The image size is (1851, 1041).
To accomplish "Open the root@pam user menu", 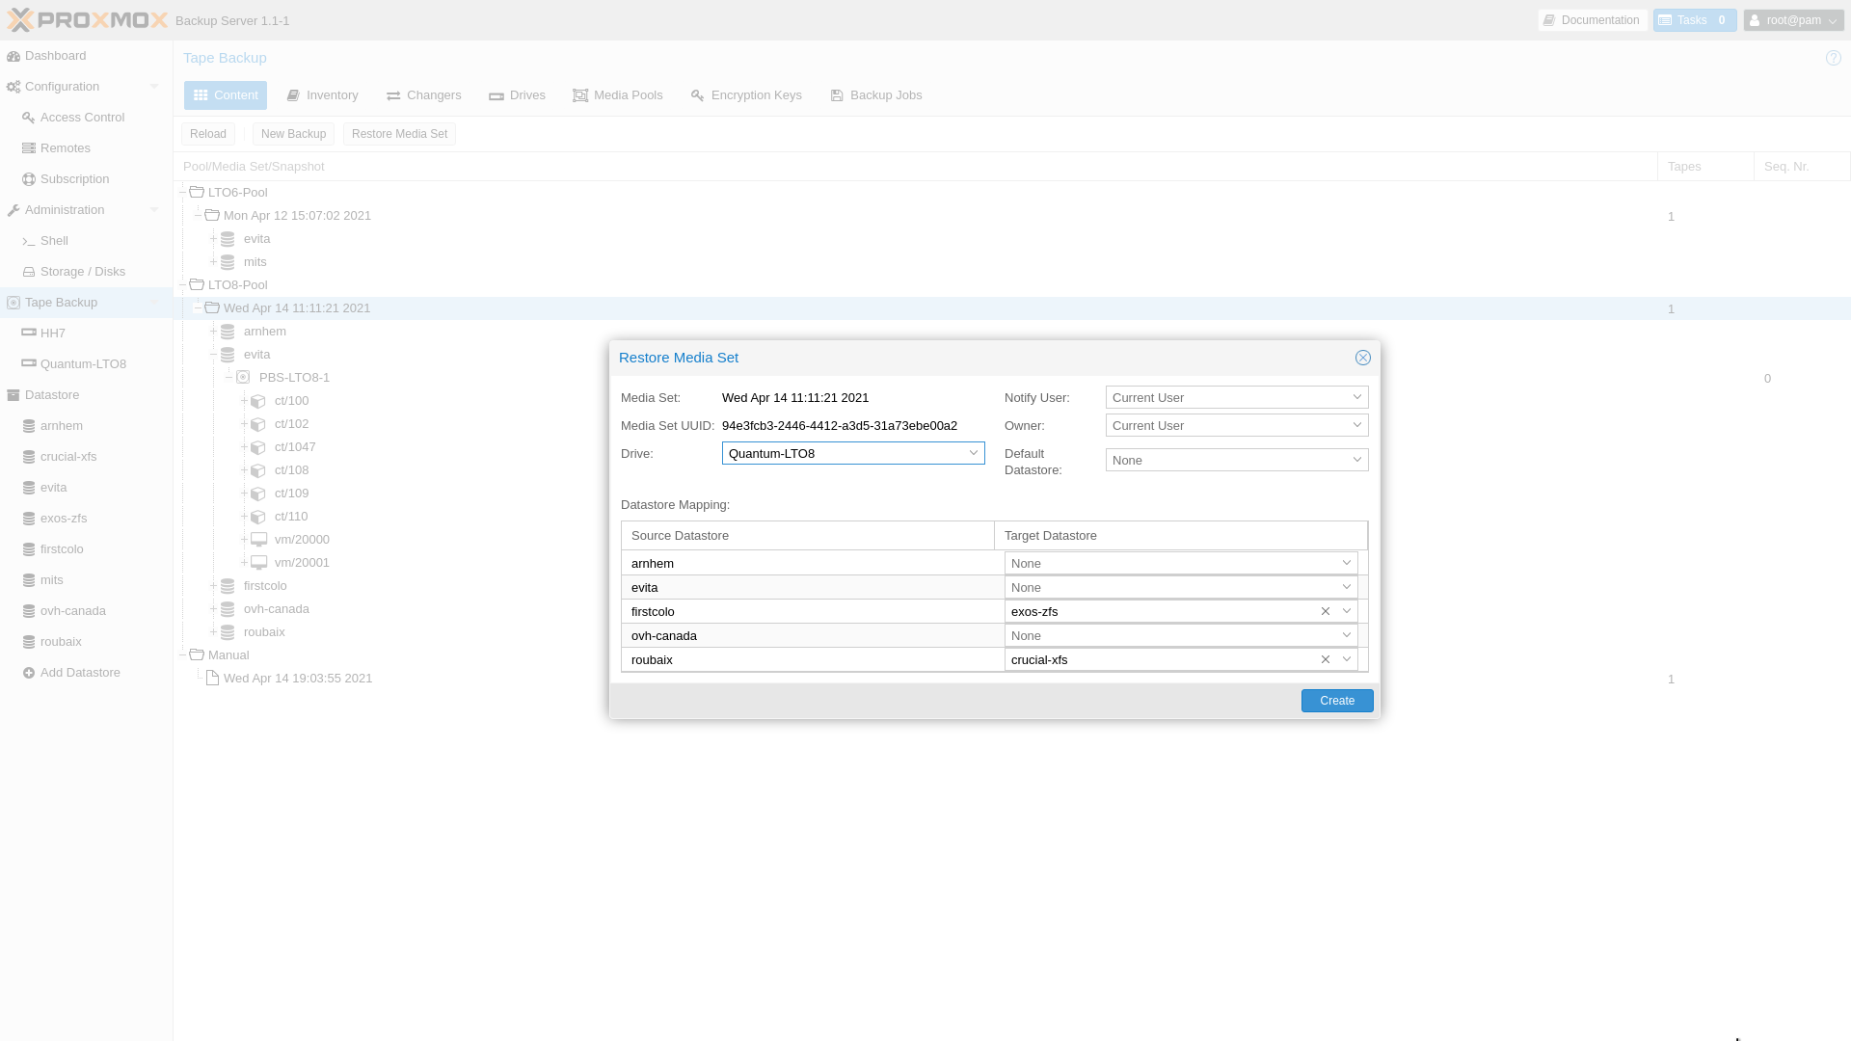I will pyautogui.click(x=1793, y=20).
